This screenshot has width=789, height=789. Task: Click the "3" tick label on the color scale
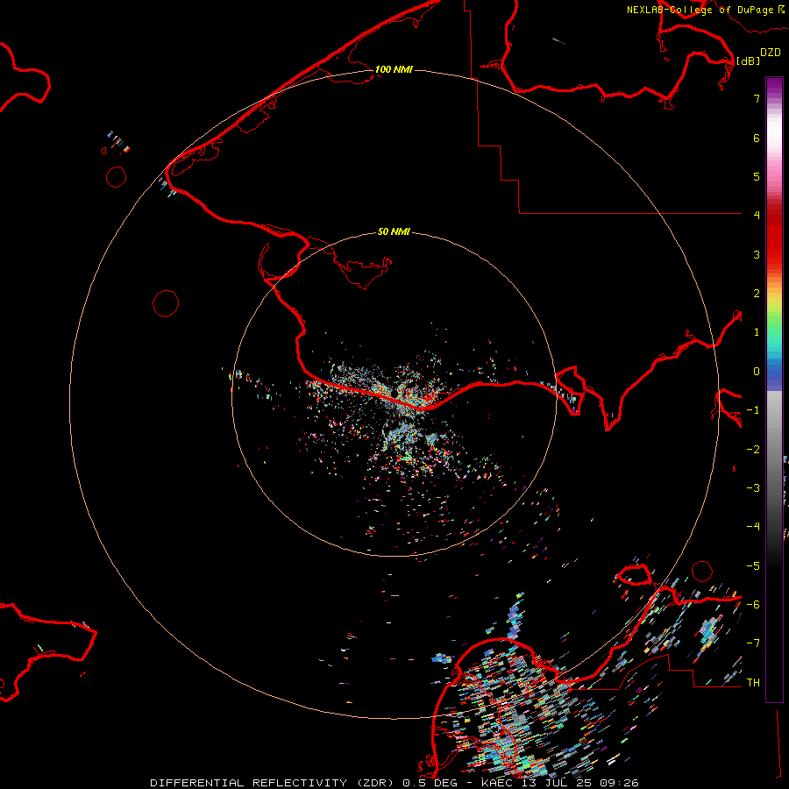click(757, 254)
